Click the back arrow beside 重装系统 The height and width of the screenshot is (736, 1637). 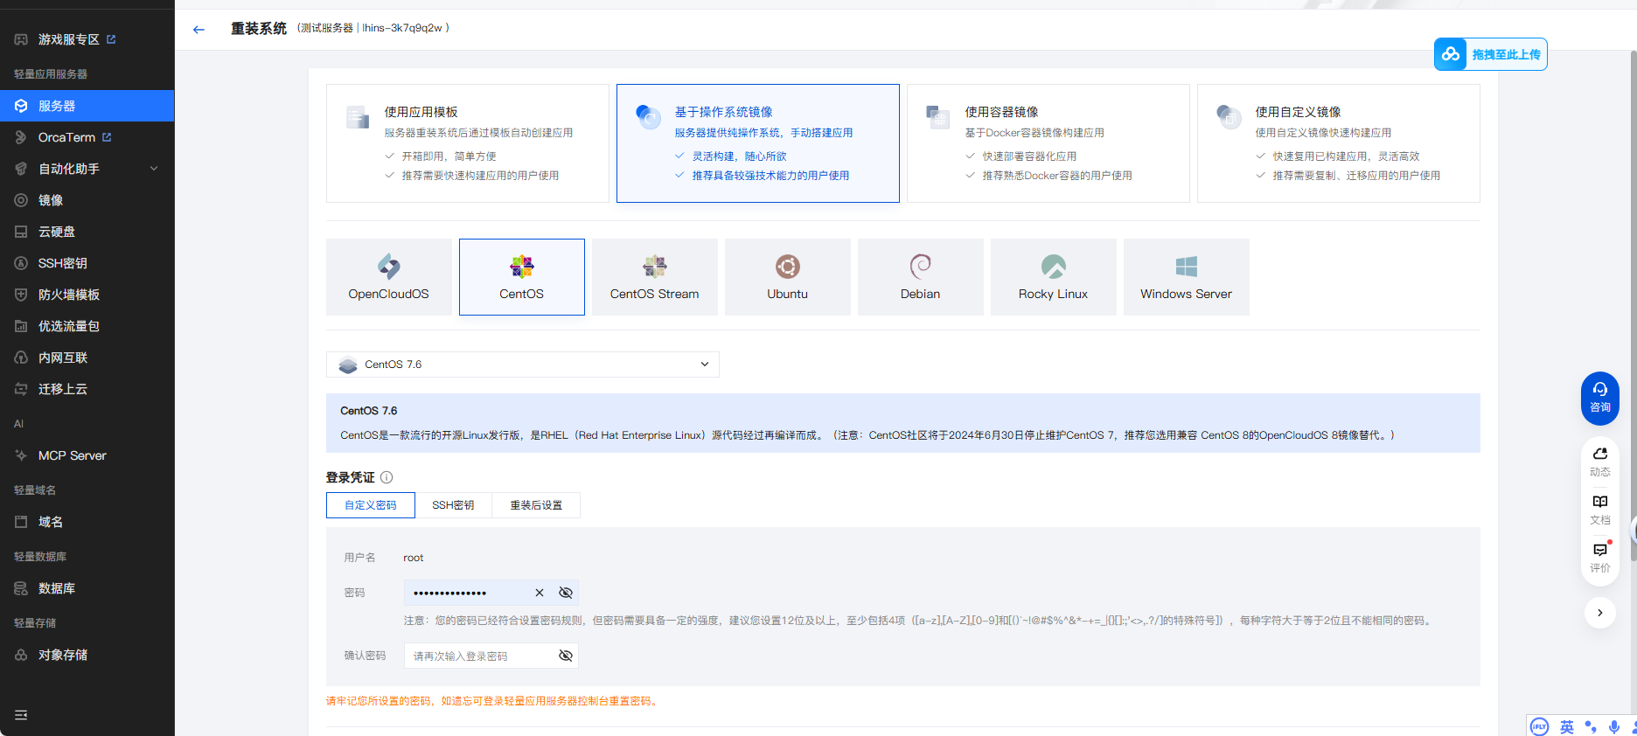pyautogui.click(x=199, y=30)
